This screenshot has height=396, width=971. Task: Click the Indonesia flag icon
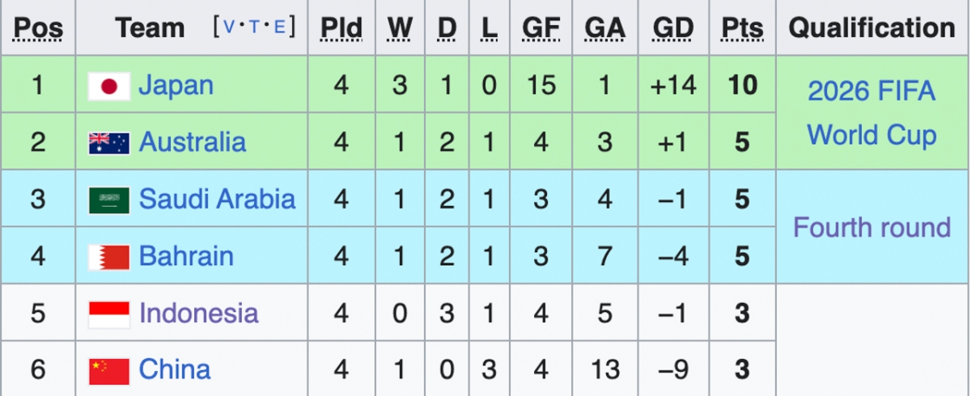click(109, 314)
